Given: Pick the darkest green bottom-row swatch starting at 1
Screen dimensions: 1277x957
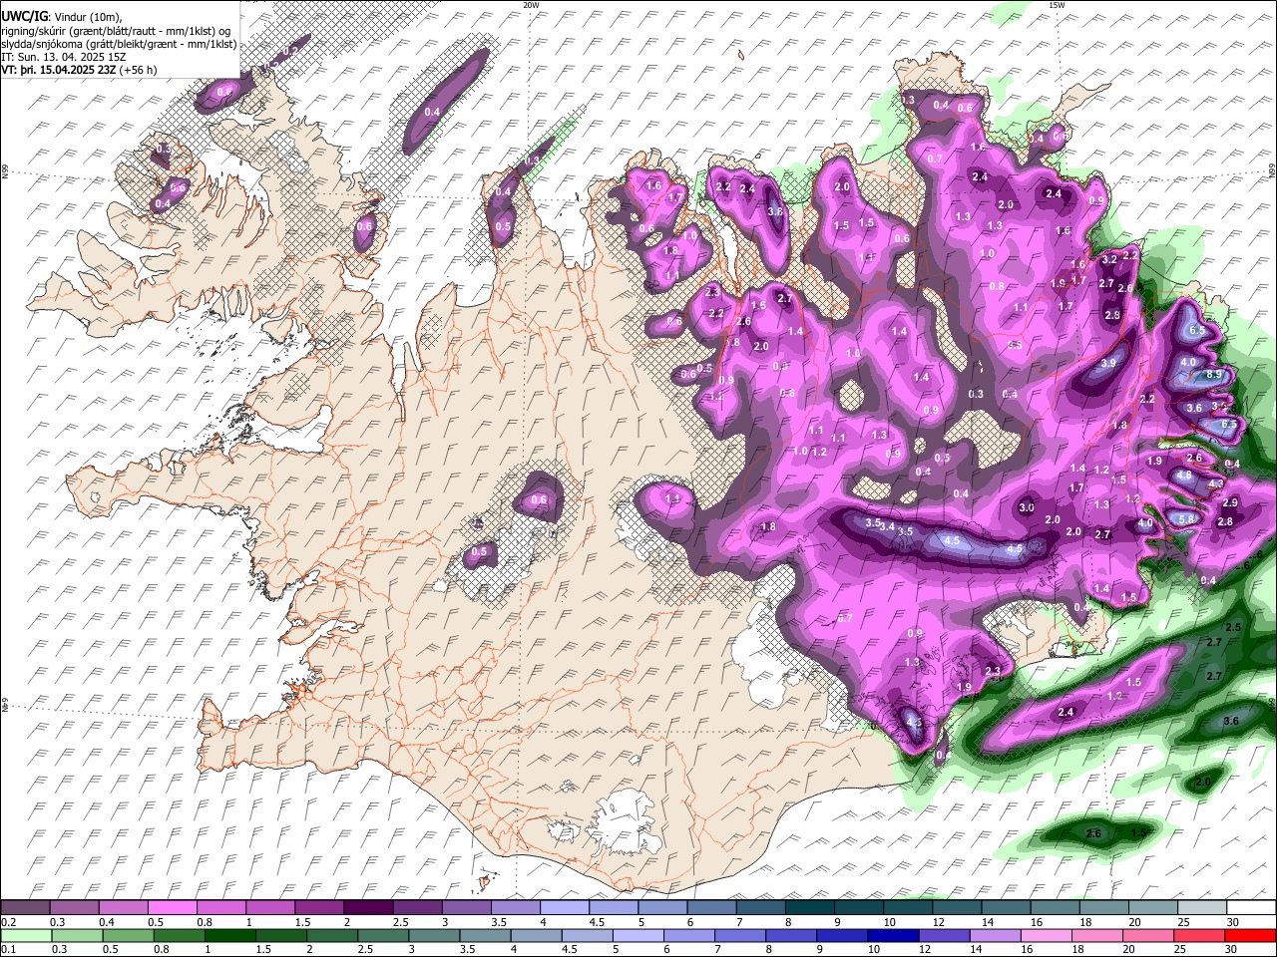Looking at the screenshot, I should (230, 936).
